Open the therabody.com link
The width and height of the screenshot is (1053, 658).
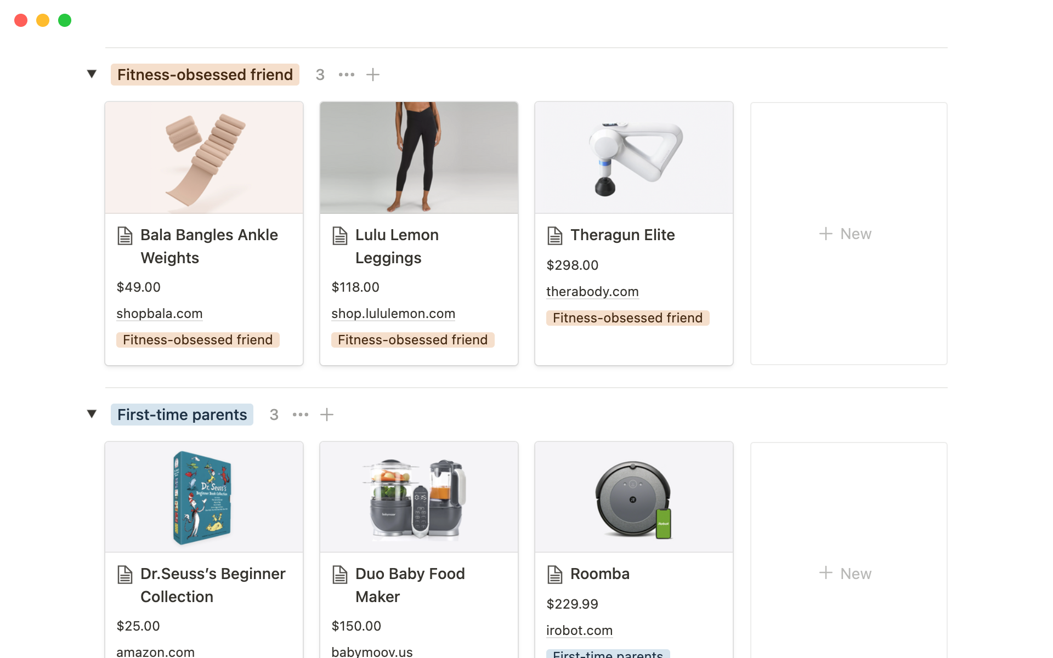(592, 292)
